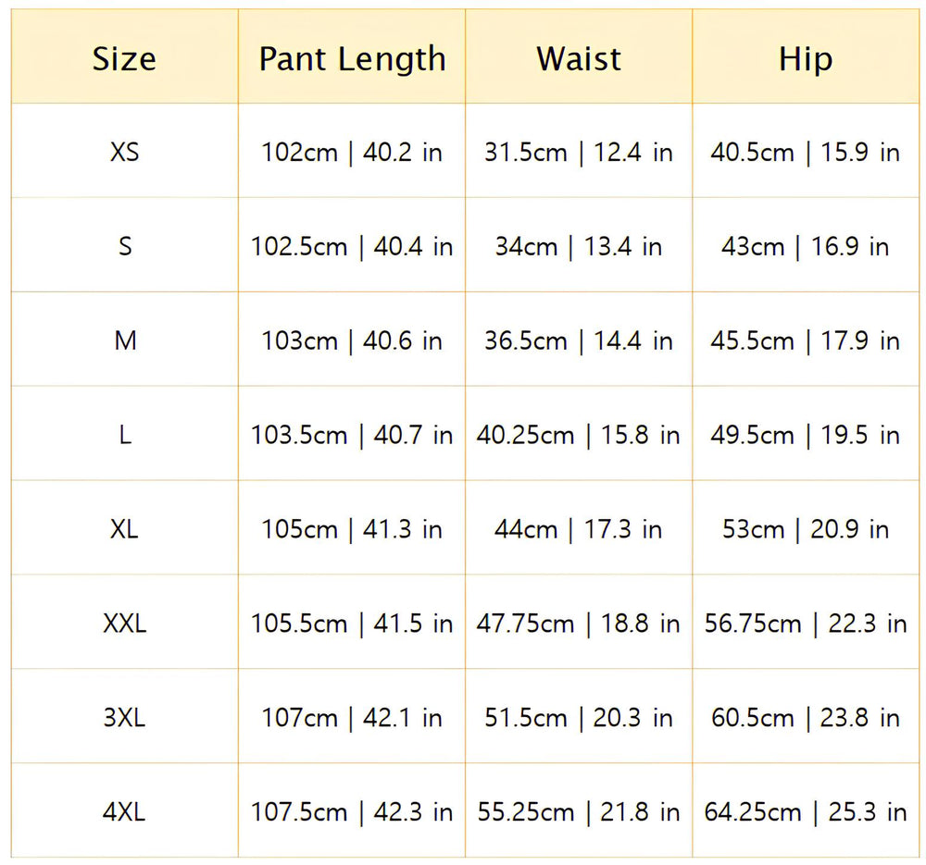926x865 pixels.
Task: Click the Pant Length column header
Action: pyautogui.click(x=352, y=59)
